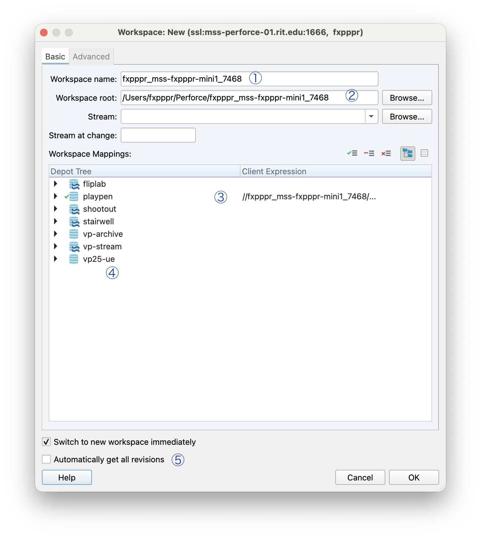Enable Automatically get all revisions
The image size is (481, 538).
point(46,459)
